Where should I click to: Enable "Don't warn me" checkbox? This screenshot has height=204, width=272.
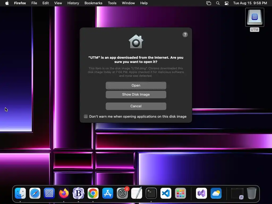point(86,116)
